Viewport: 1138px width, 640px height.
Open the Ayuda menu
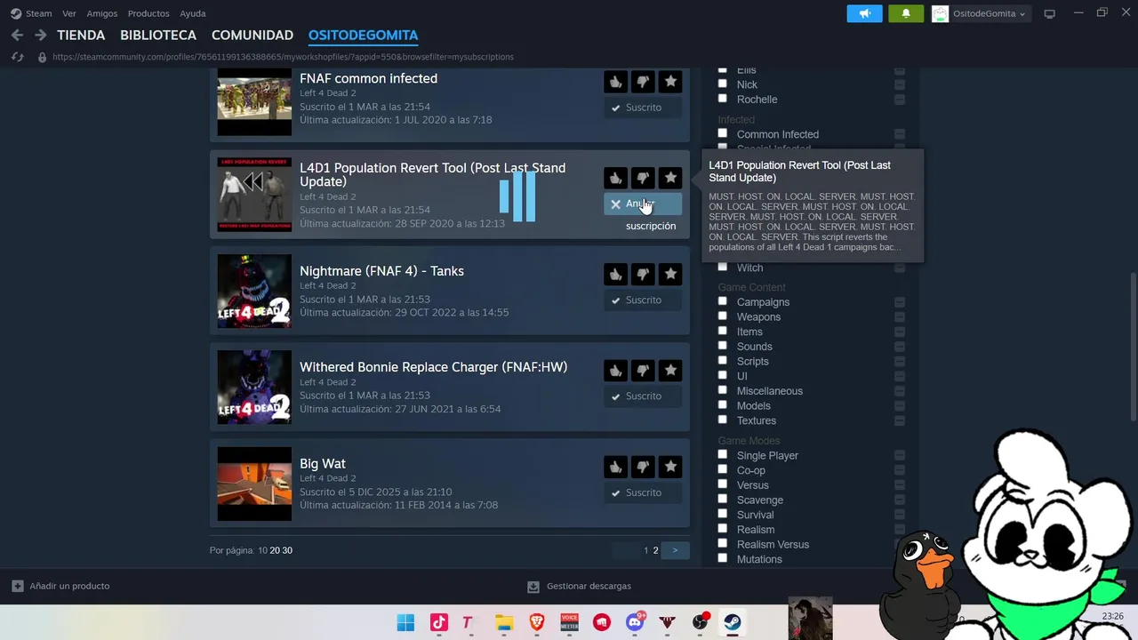(193, 13)
